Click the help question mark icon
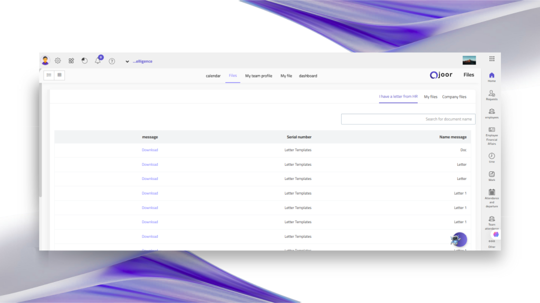540x303 pixels. (x=112, y=61)
